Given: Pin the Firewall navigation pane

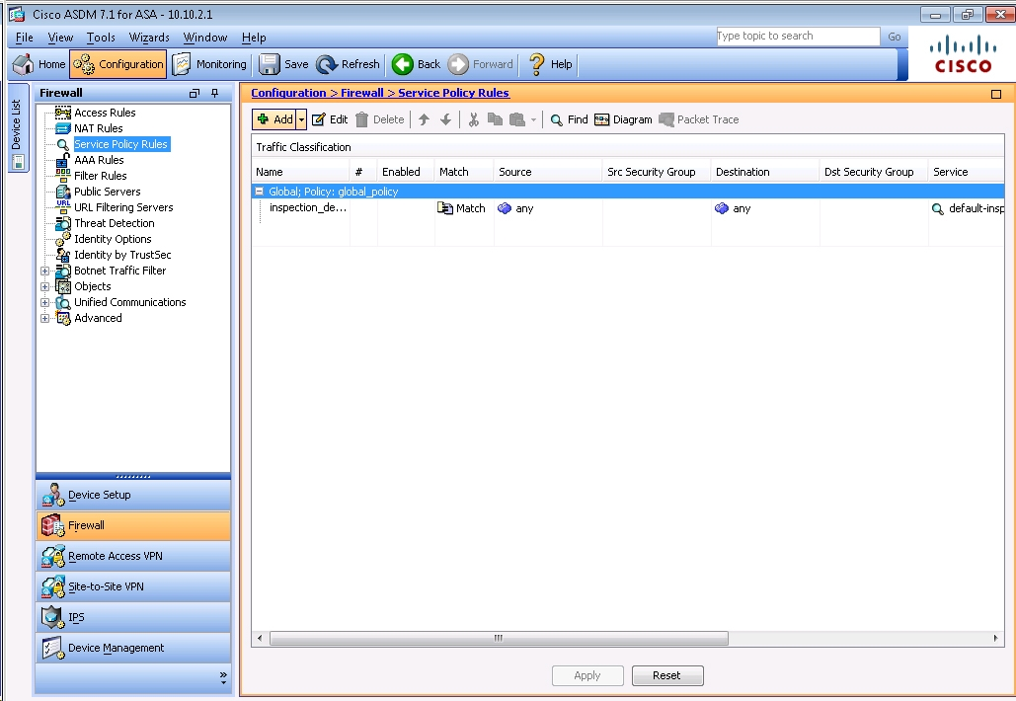Looking at the screenshot, I should click(x=215, y=93).
